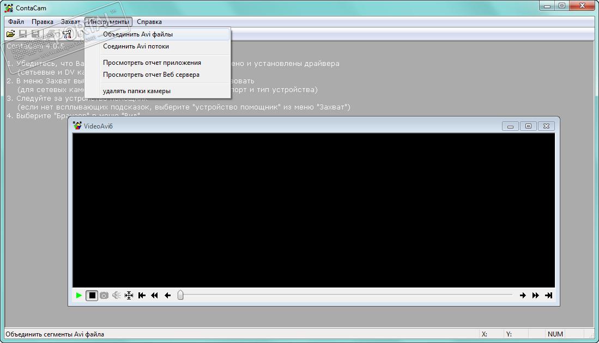Click the four-arrow fullscreen icon
The height and width of the screenshot is (343, 599).
point(129,295)
